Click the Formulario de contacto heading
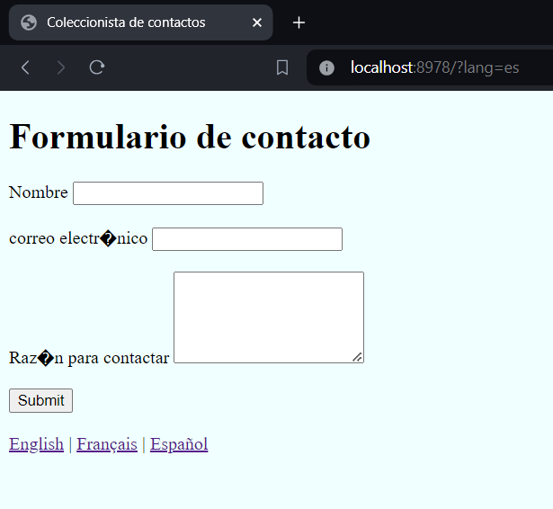 pyautogui.click(x=190, y=138)
